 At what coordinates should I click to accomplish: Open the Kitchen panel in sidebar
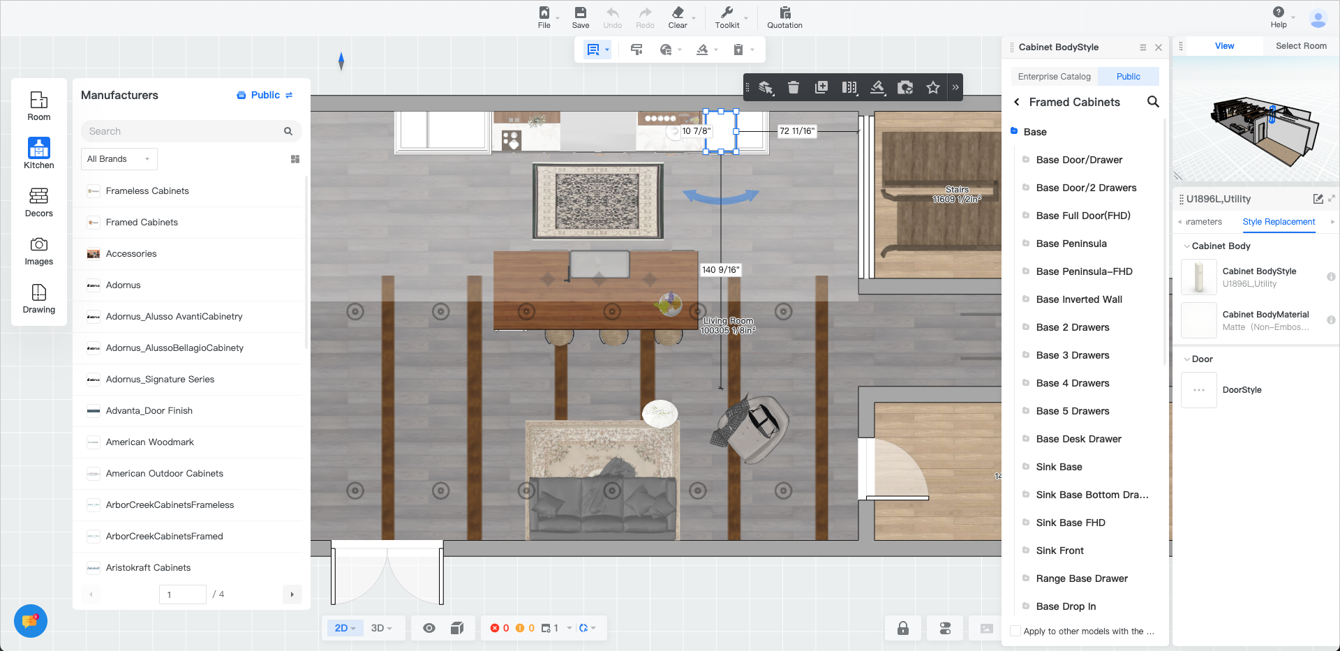point(39,152)
